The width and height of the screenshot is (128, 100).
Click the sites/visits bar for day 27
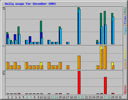coord(105,57)
